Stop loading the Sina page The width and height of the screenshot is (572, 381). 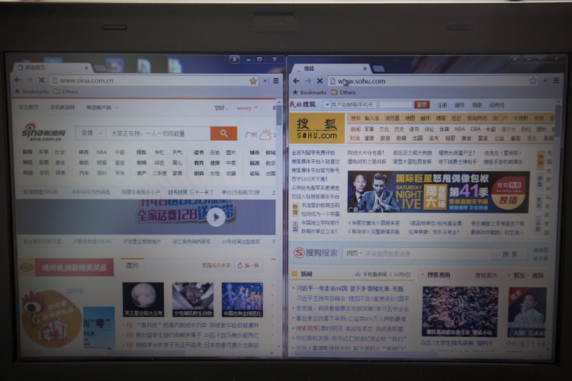(x=41, y=80)
